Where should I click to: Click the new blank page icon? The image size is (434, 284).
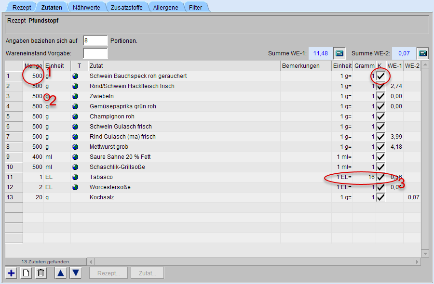pyautogui.click(x=26, y=273)
